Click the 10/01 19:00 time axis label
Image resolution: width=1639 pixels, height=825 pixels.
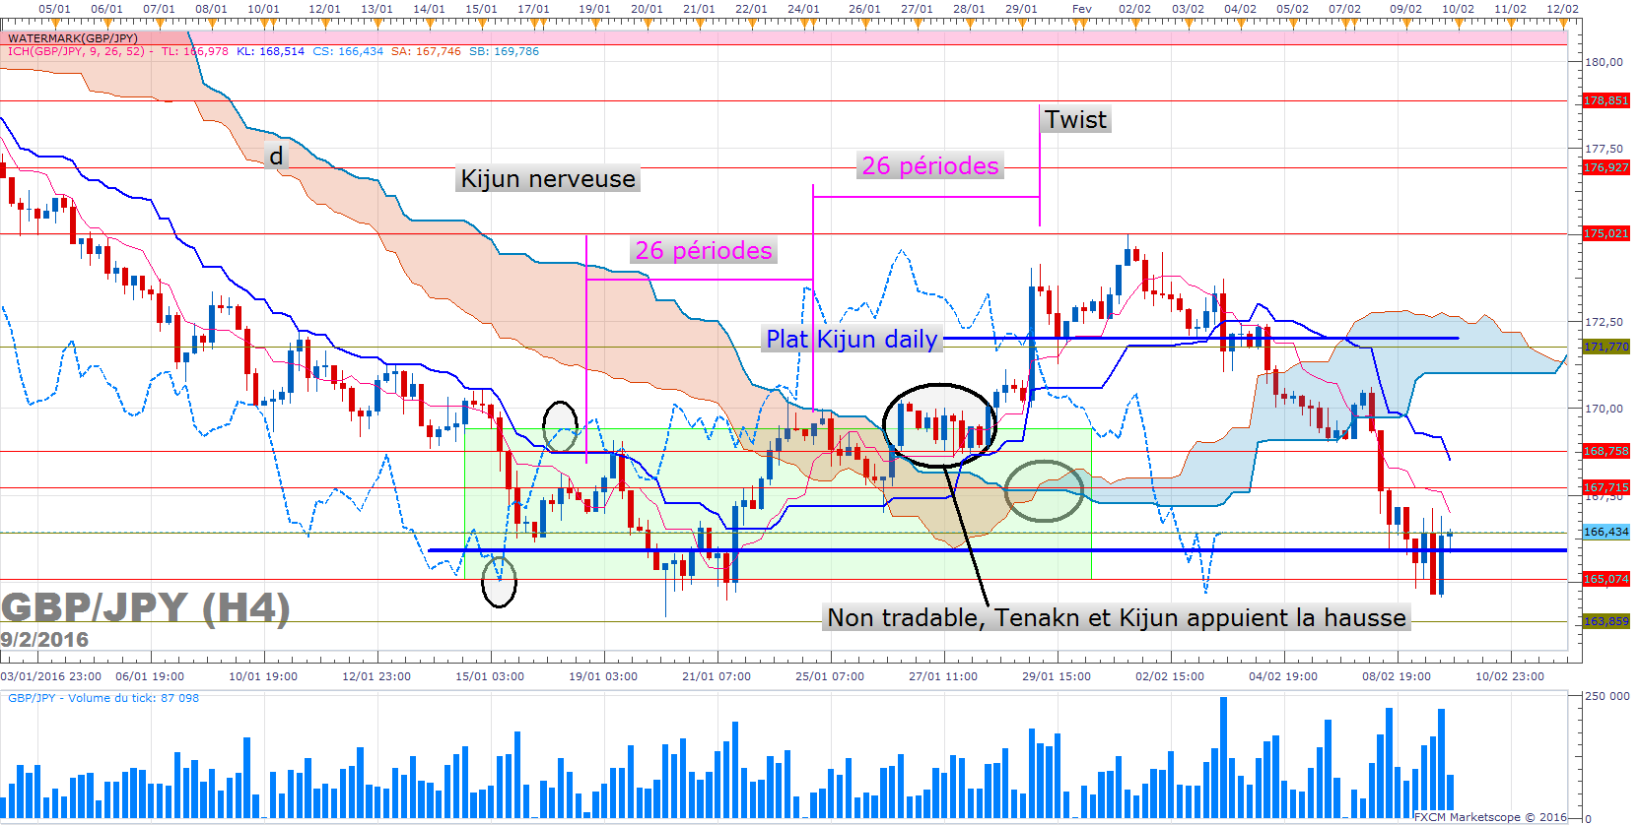click(x=263, y=676)
